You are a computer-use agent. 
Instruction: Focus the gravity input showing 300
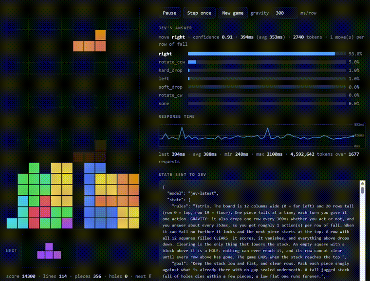tap(285, 13)
